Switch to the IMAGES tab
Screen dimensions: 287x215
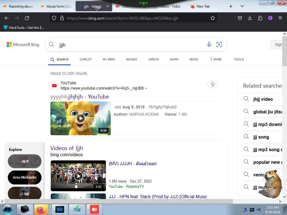click(131, 59)
